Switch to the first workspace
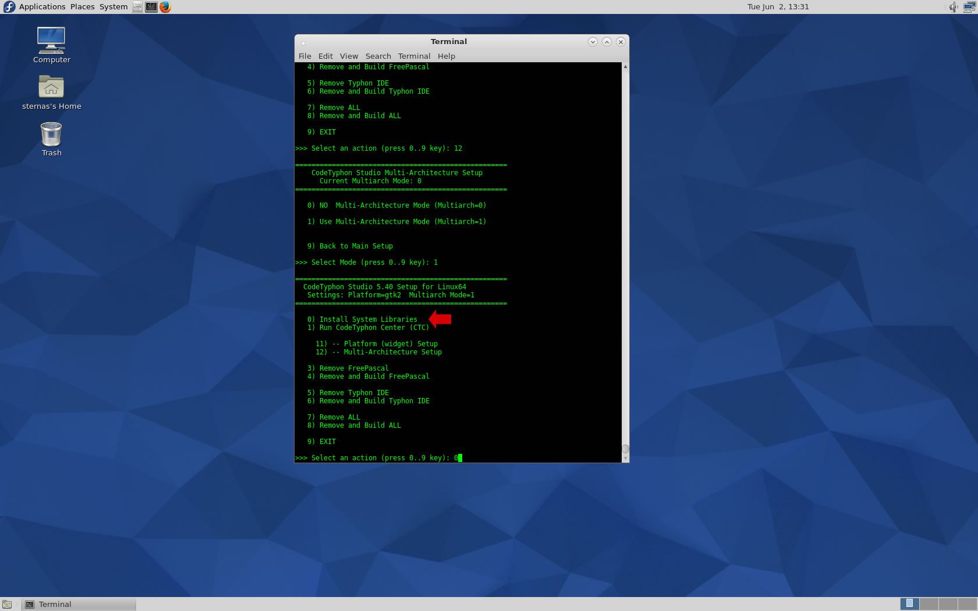 (x=909, y=604)
